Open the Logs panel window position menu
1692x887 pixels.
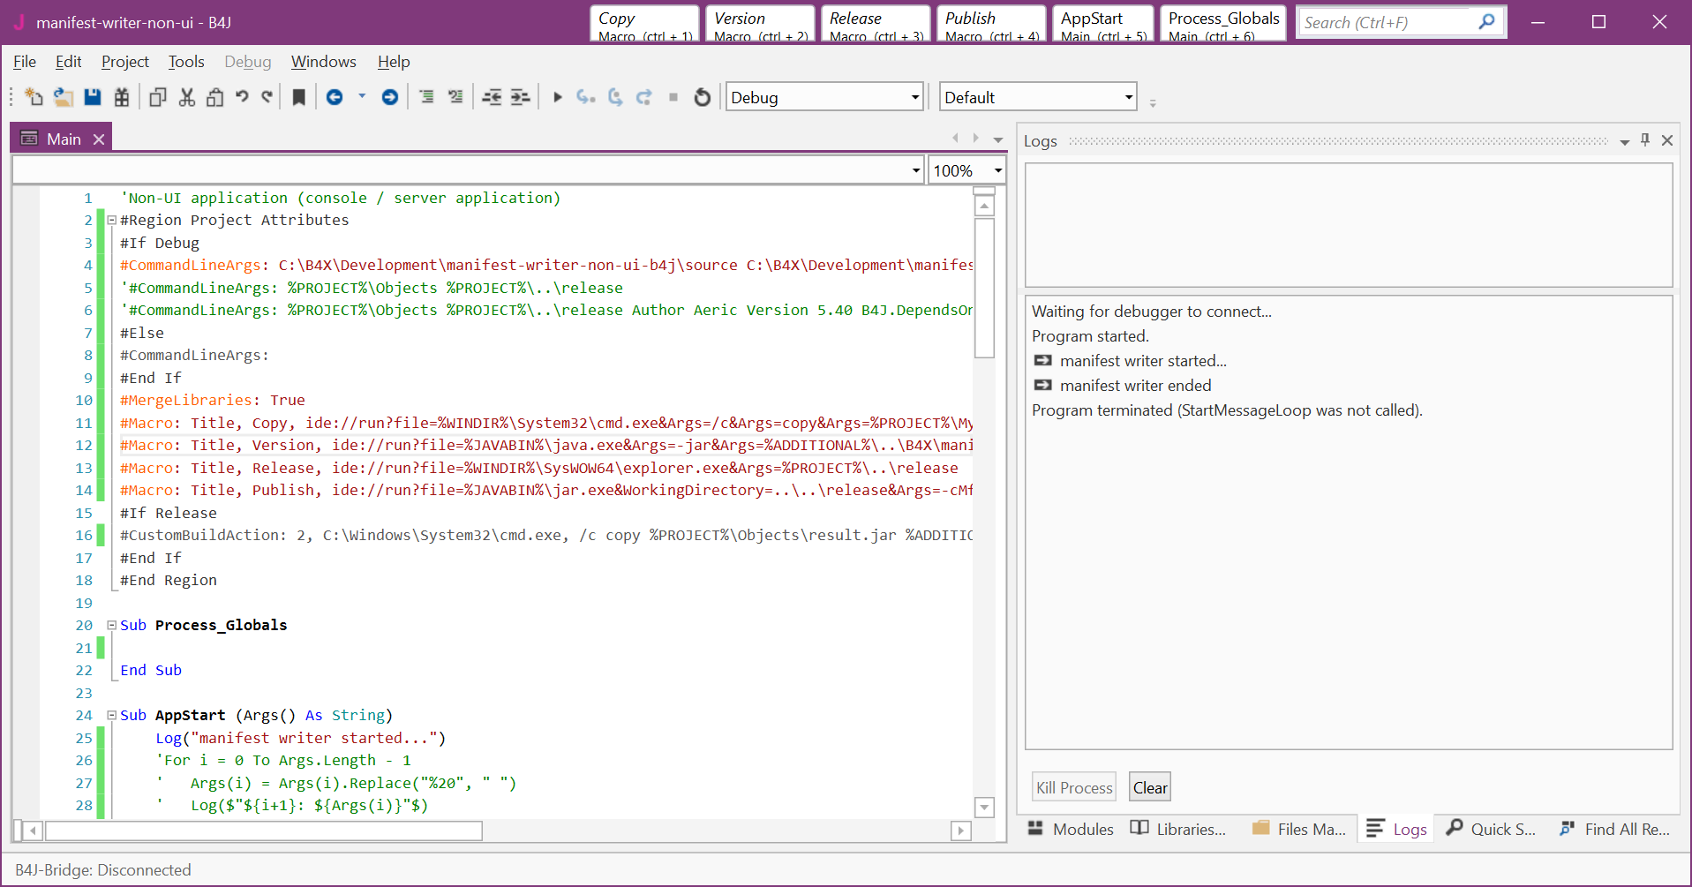(1625, 141)
